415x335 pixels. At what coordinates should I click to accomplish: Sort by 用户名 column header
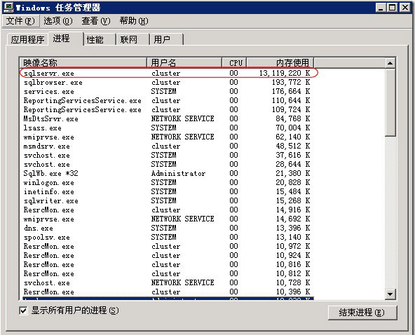point(184,62)
